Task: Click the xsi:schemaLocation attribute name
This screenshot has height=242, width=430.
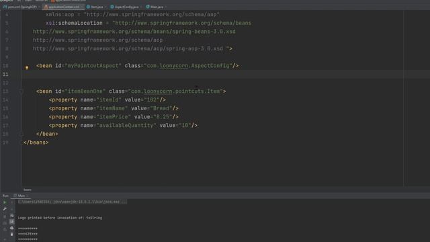Action: tap(74, 23)
